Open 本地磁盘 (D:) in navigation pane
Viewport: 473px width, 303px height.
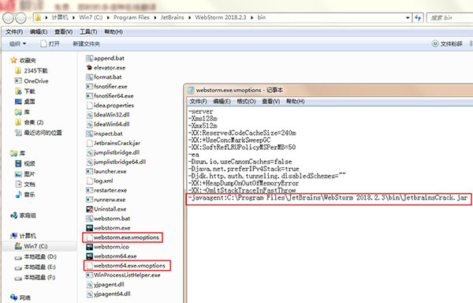[35, 256]
